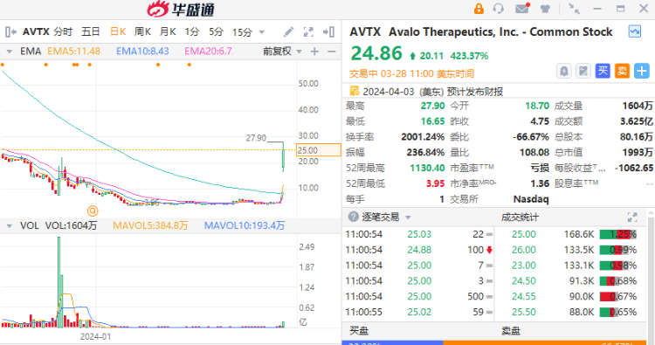Toggle chart icon next to stock name
The image size is (655, 345).
(x=635, y=31)
